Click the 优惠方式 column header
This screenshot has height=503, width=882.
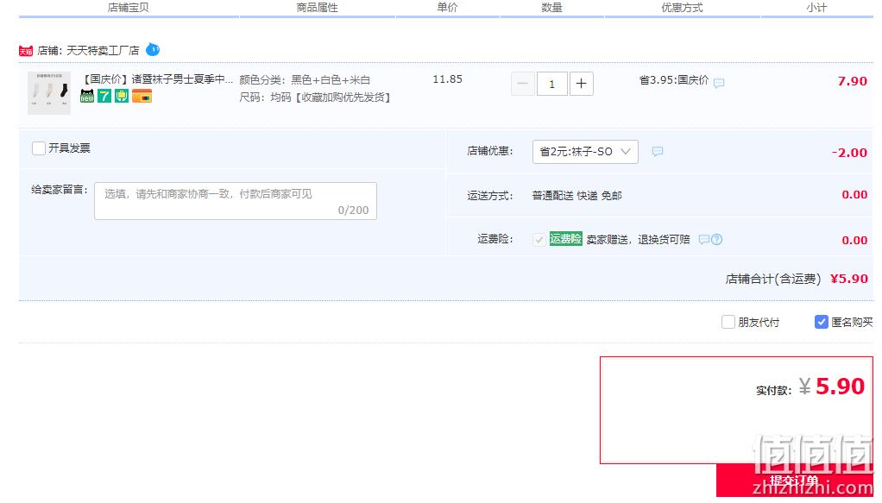(682, 8)
